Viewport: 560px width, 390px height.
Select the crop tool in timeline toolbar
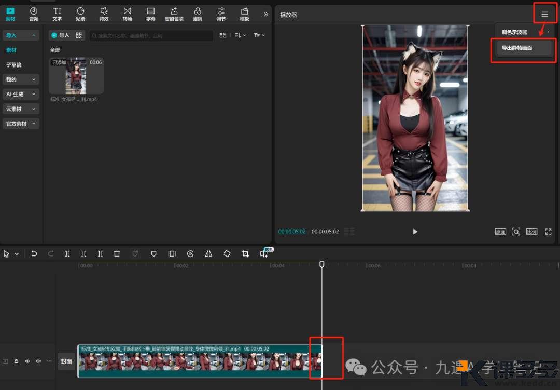click(x=245, y=253)
